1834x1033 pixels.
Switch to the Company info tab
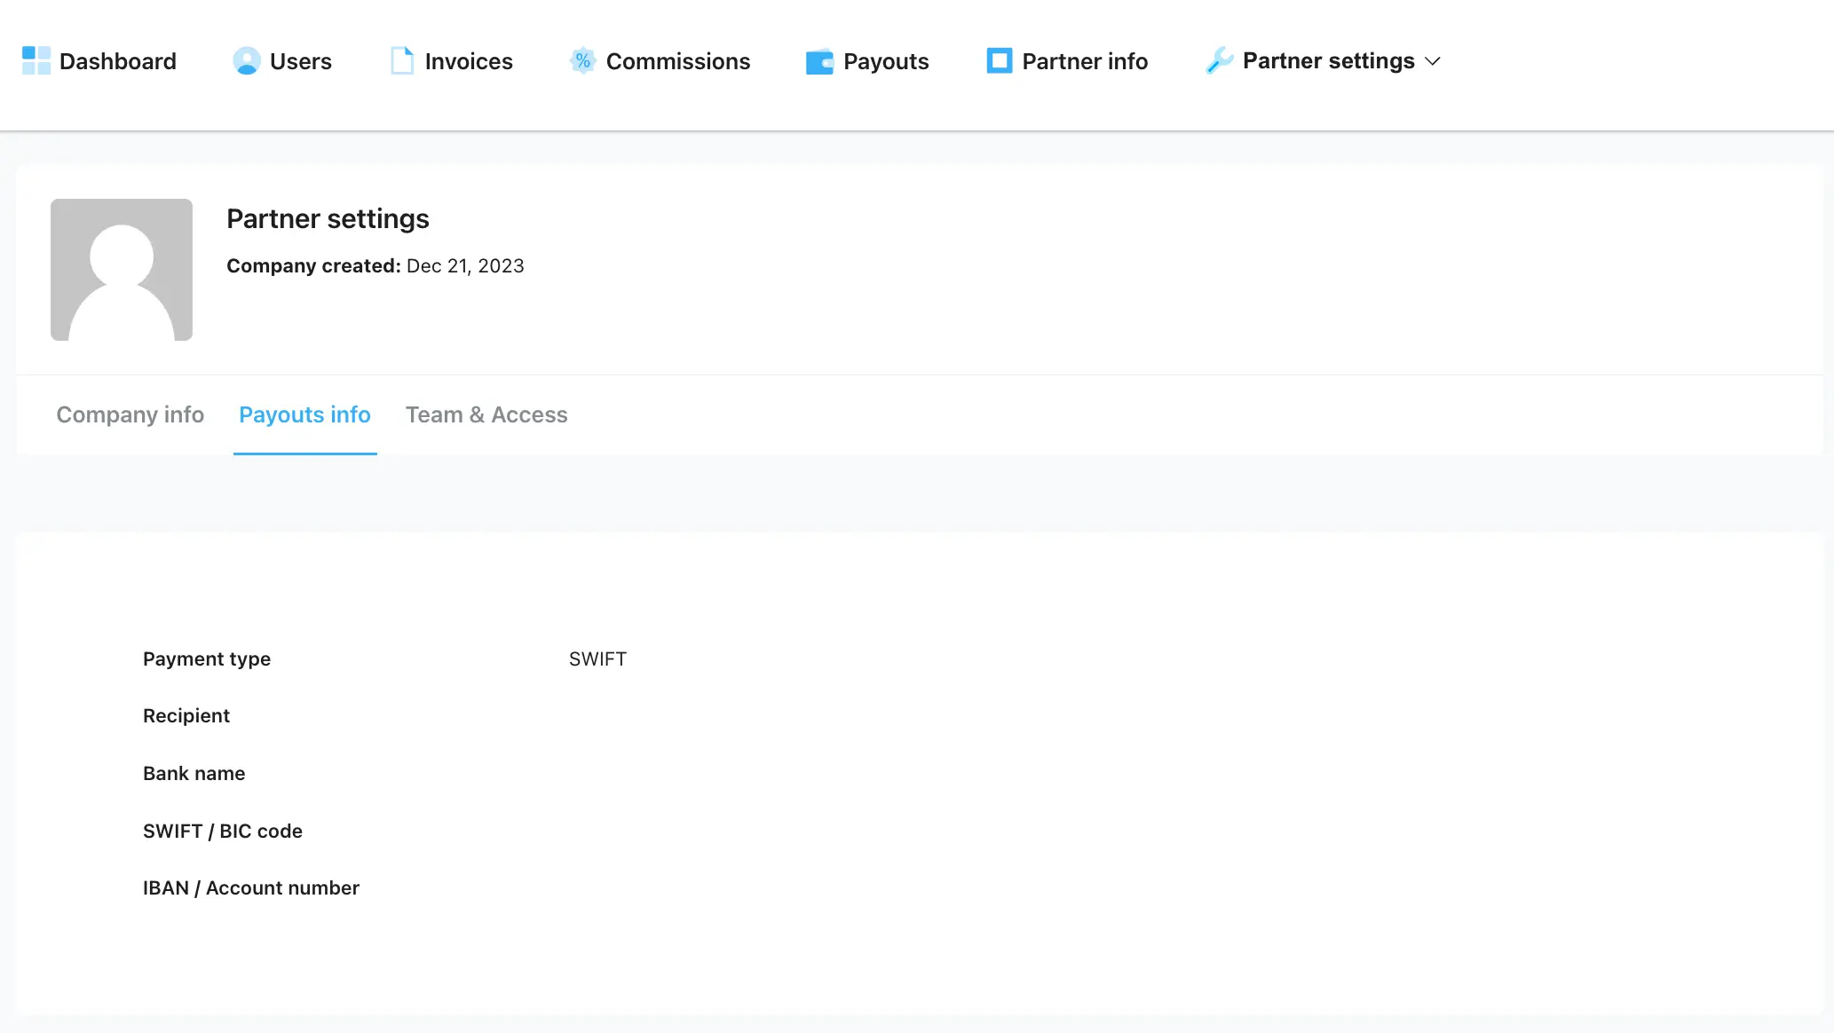130,414
